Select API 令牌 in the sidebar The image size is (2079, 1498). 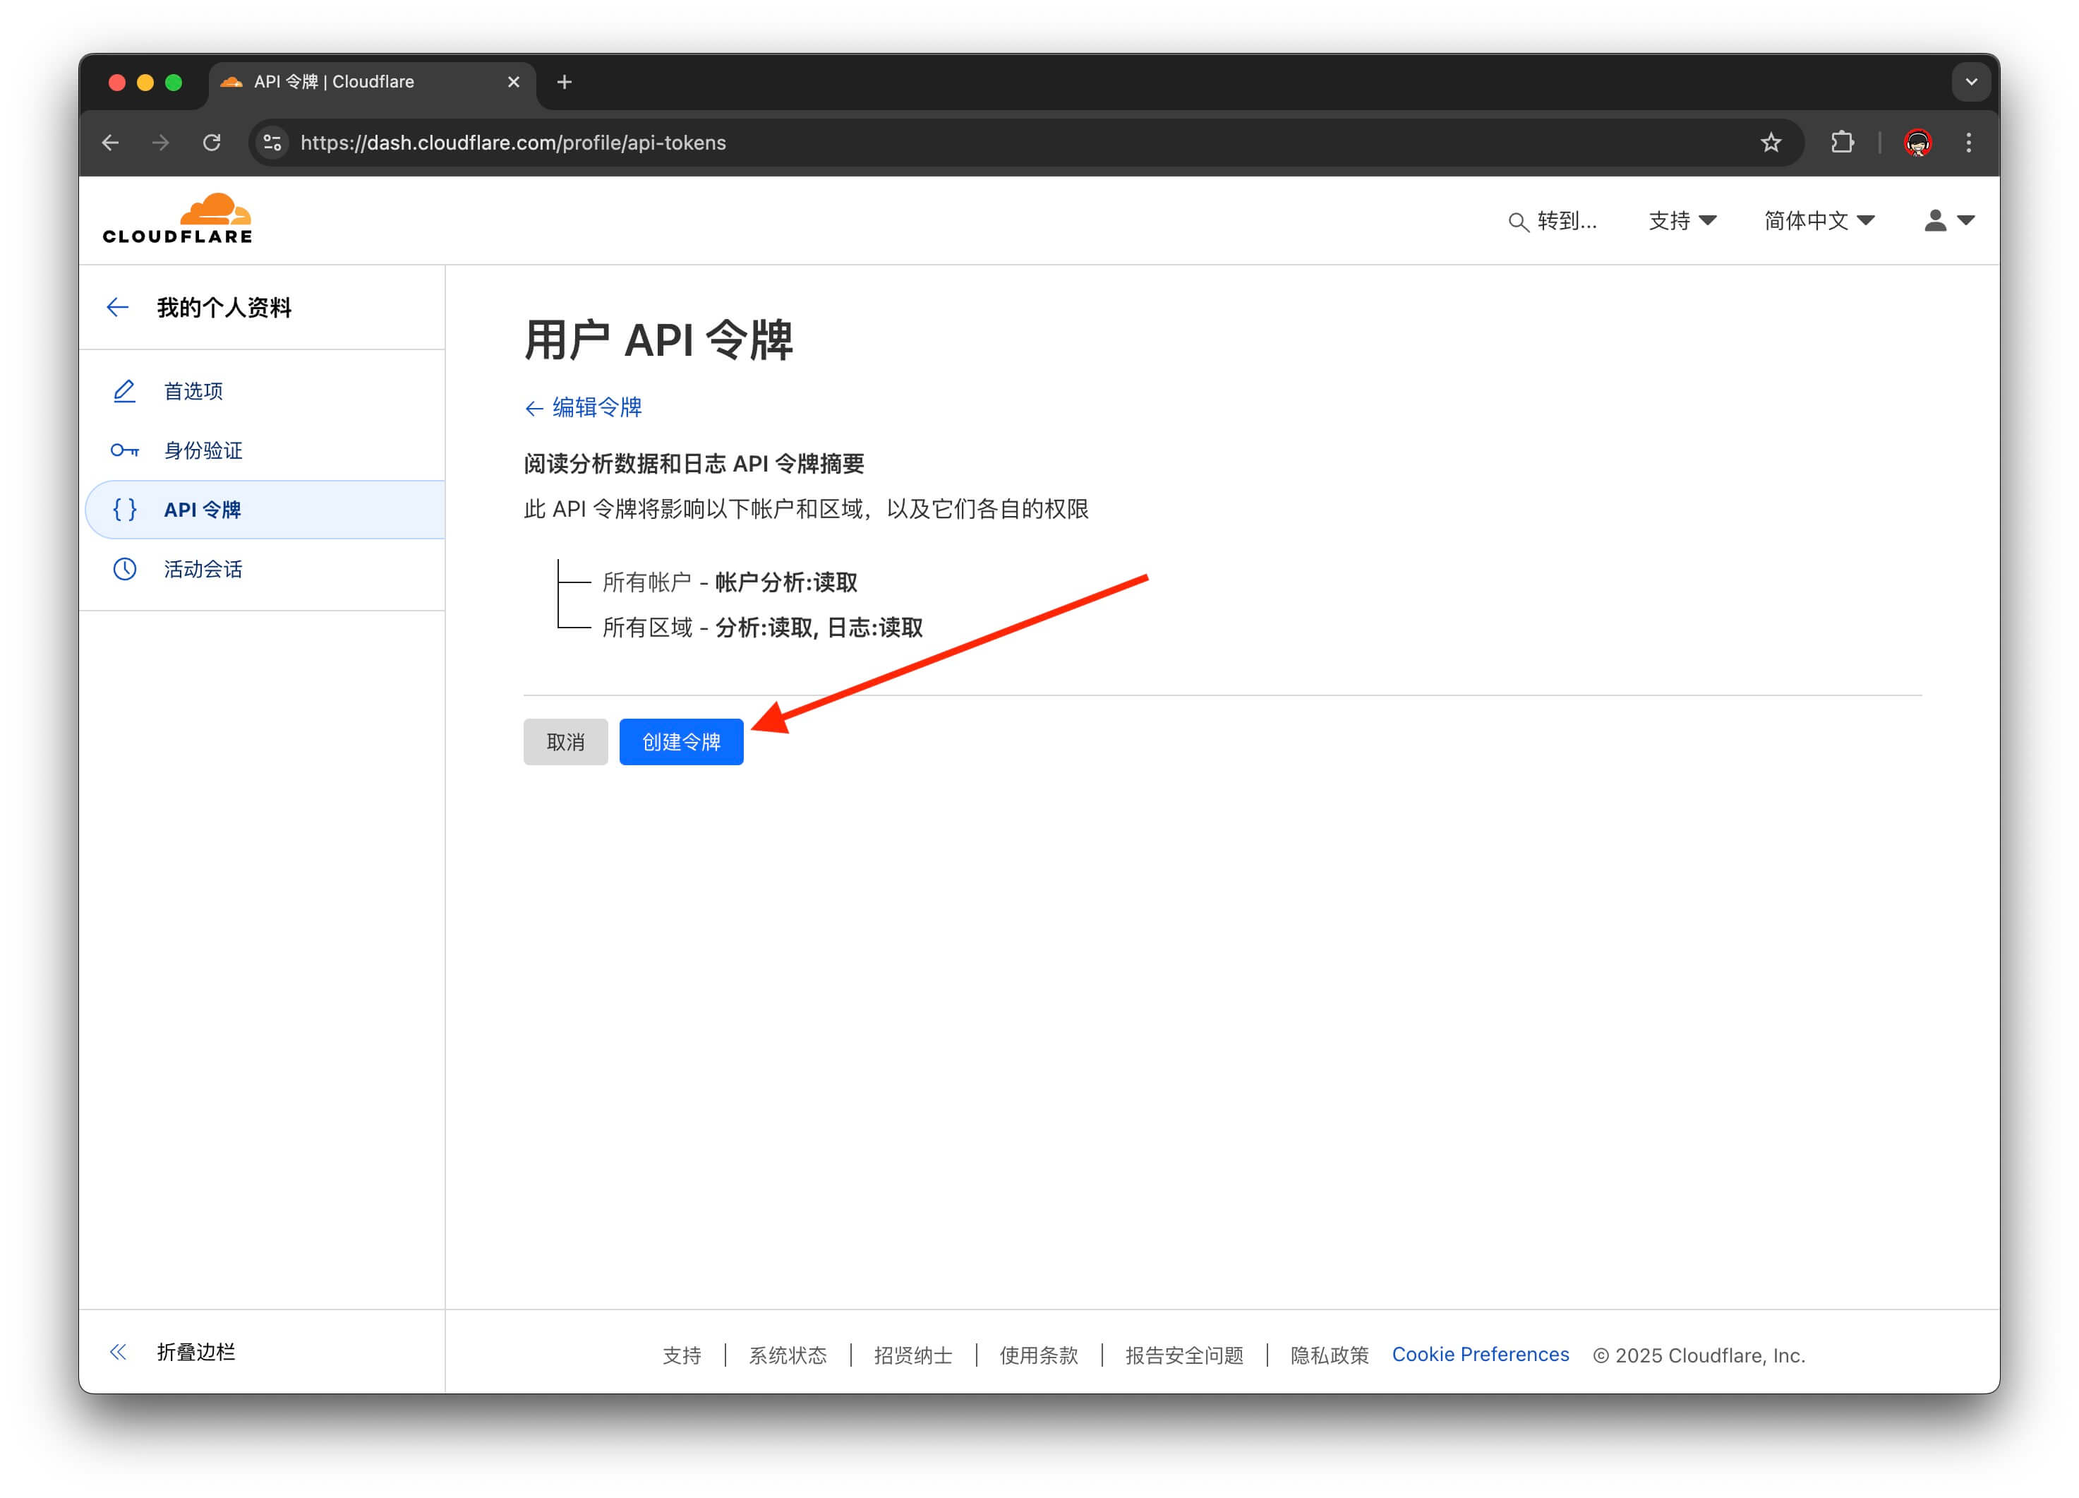(265, 510)
